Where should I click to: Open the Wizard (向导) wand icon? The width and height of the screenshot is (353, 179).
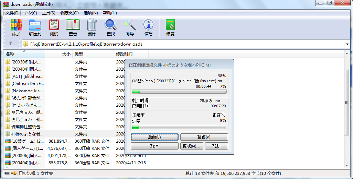point(130,25)
